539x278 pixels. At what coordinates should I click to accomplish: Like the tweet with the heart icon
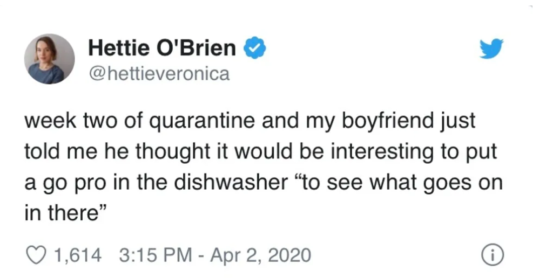[x=36, y=255]
